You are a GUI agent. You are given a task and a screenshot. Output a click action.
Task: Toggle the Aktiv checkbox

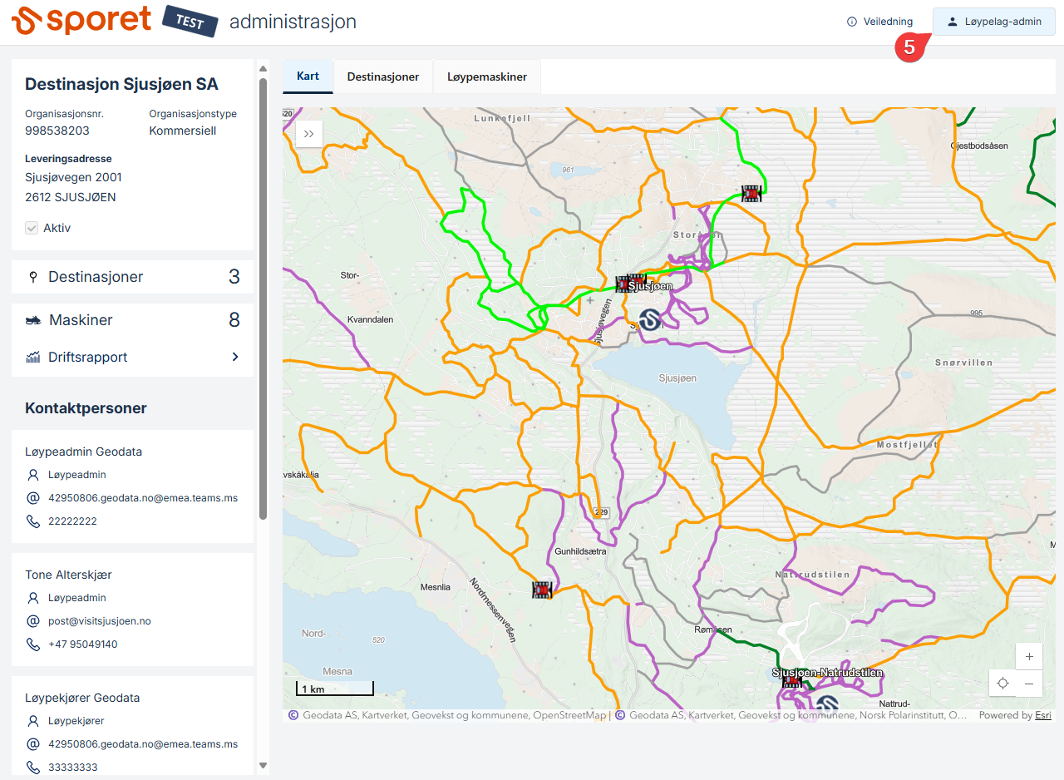pyautogui.click(x=32, y=228)
